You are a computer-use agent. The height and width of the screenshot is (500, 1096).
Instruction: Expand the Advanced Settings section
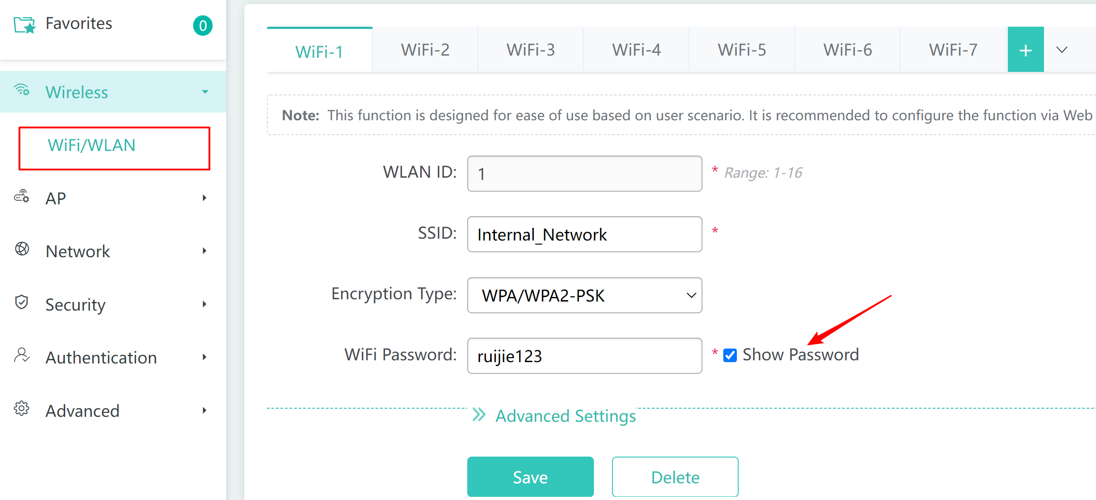pos(554,416)
